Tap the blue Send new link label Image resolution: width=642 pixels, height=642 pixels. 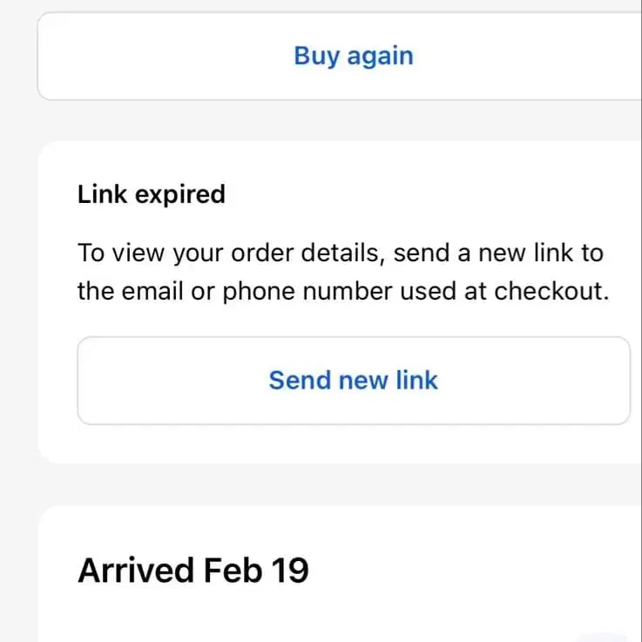tap(353, 381)
